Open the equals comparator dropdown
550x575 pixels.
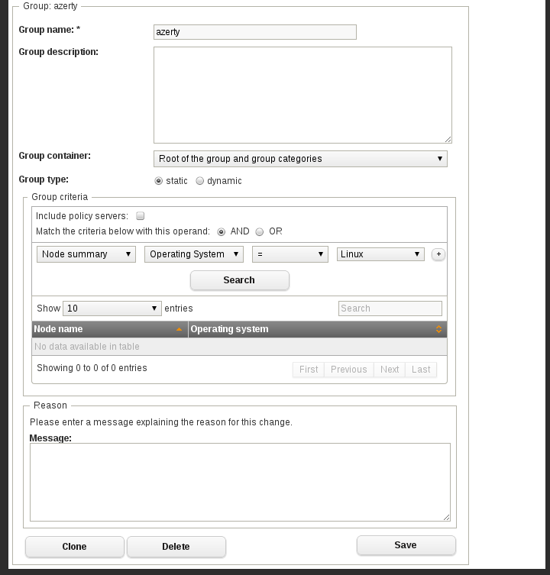point(290,254)
